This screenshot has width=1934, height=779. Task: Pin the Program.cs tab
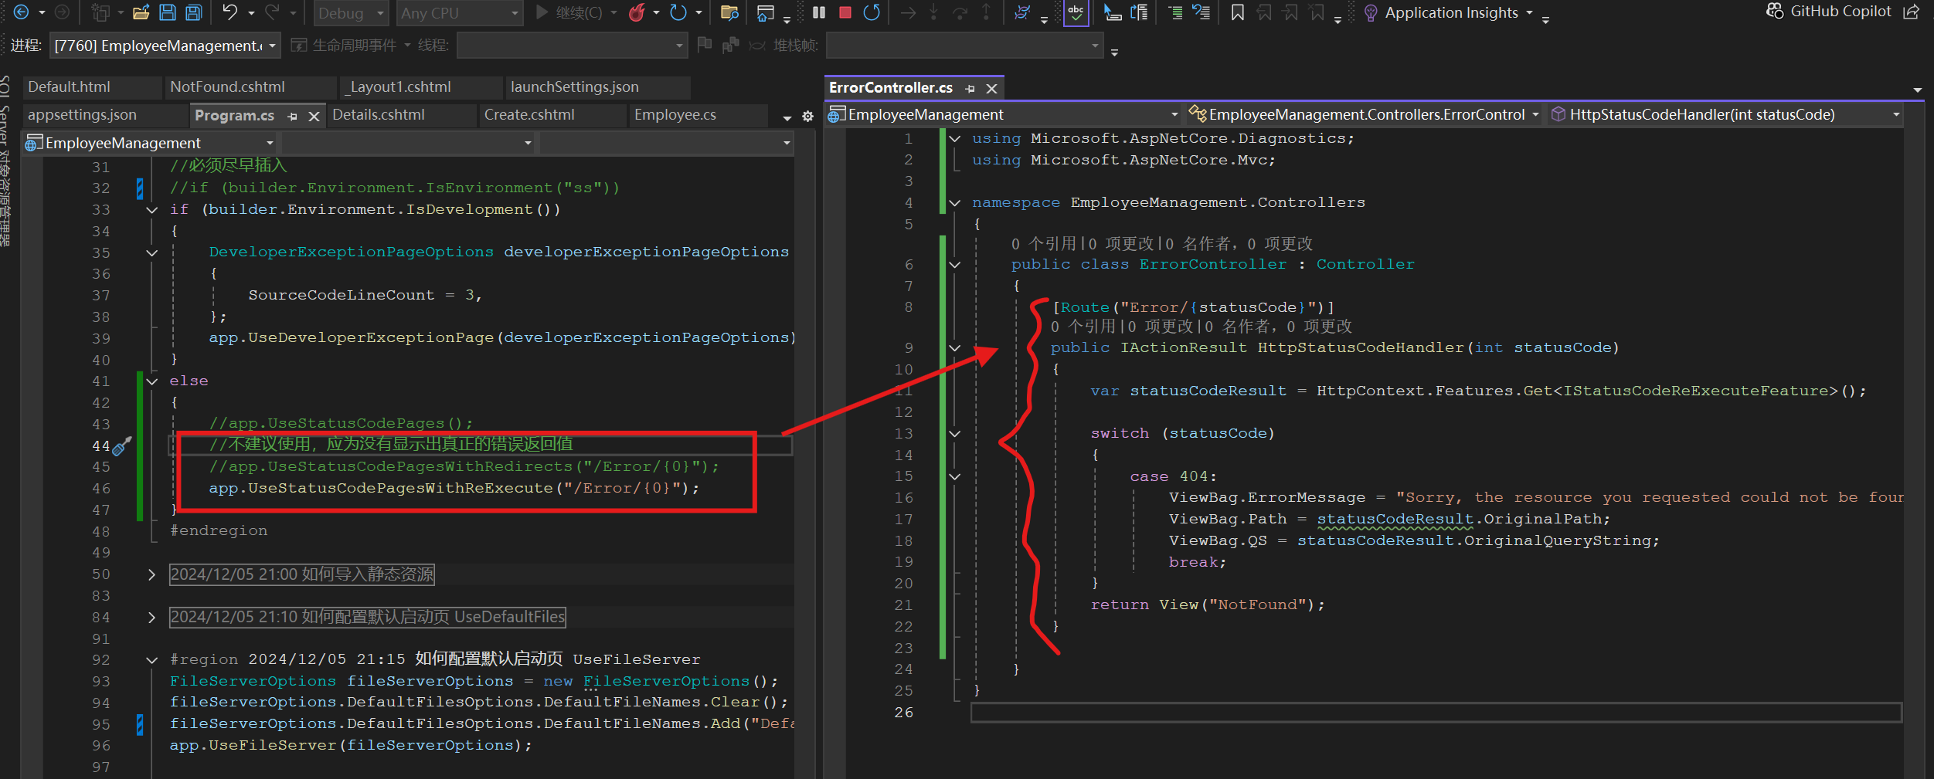coord(292,116)
